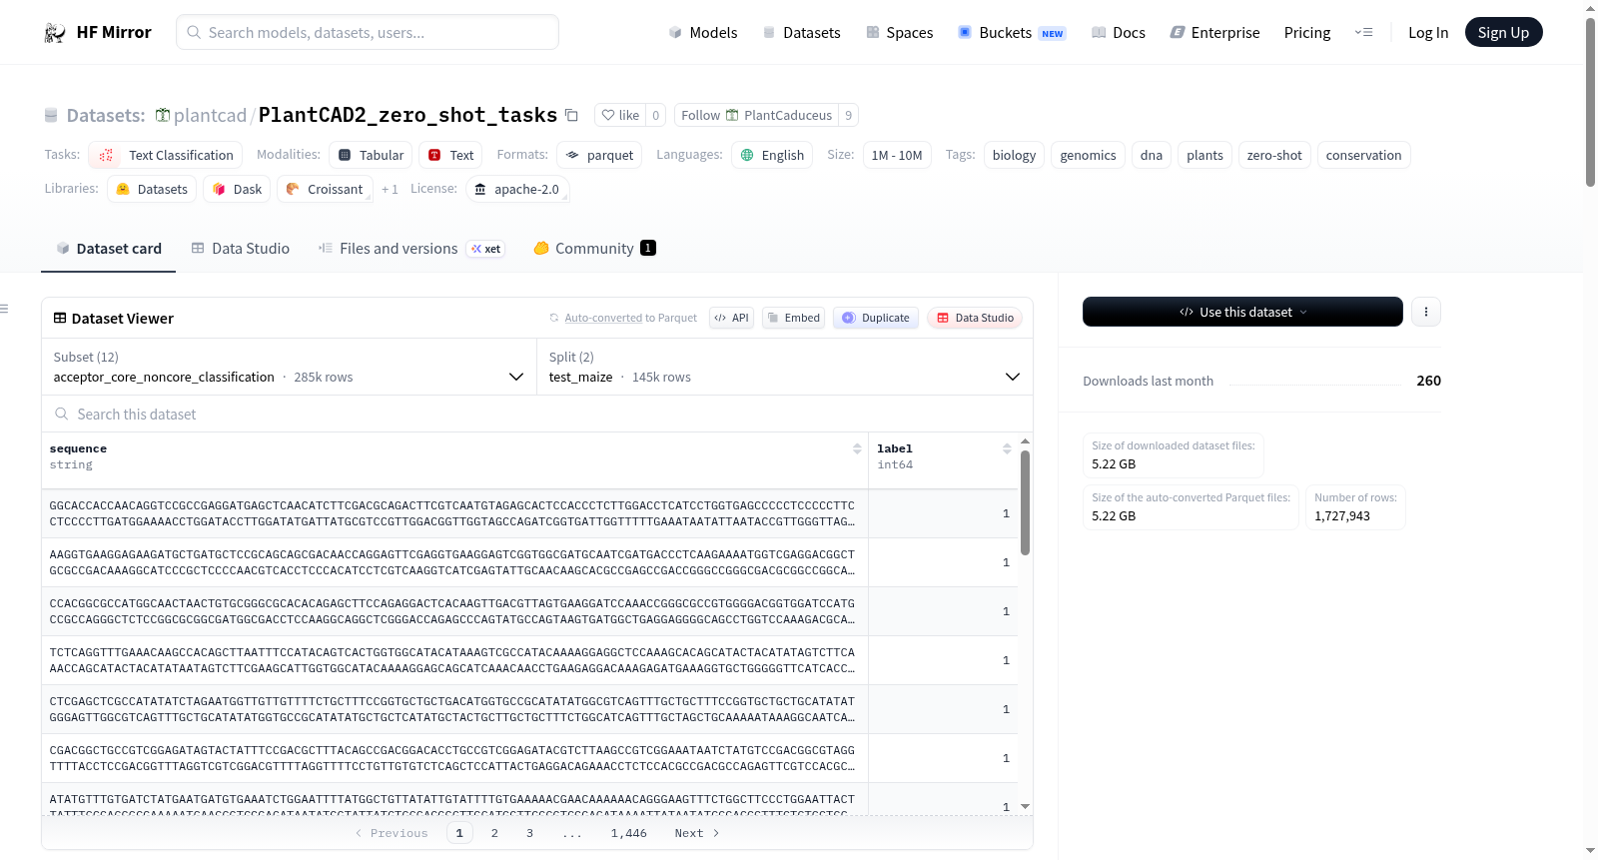The image size is (1598, 860).
Task: Jump to page 3 of the table
Action: click(529, 833)
